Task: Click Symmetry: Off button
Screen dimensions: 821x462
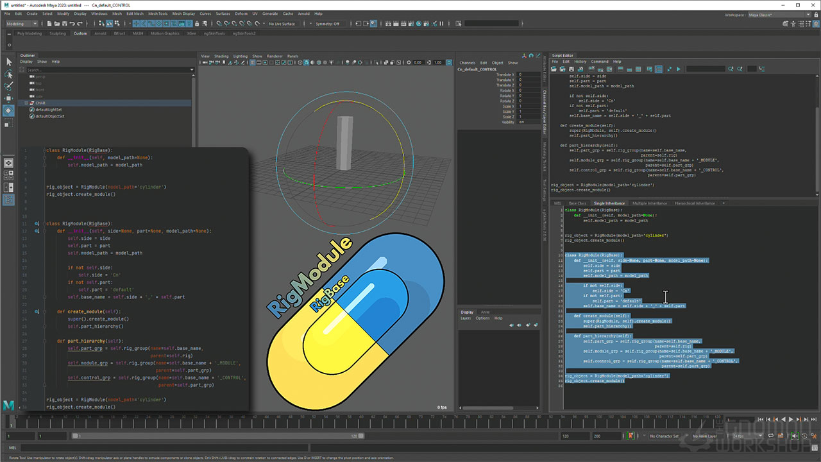Action: pos(327,24)
